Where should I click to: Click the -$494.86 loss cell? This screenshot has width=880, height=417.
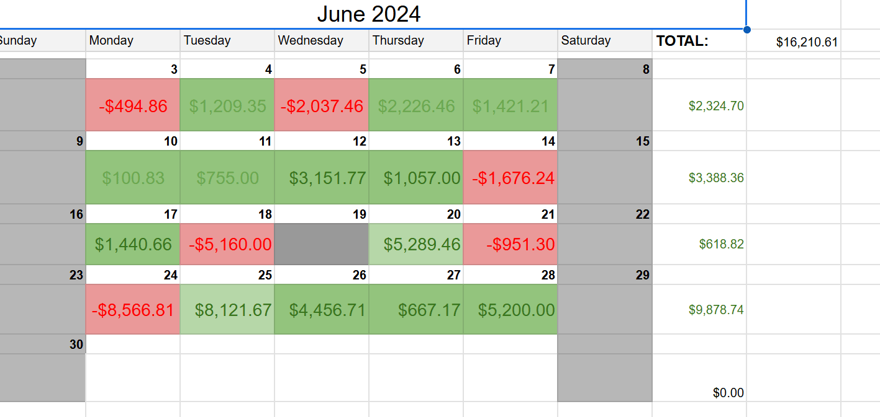[133, 106]
